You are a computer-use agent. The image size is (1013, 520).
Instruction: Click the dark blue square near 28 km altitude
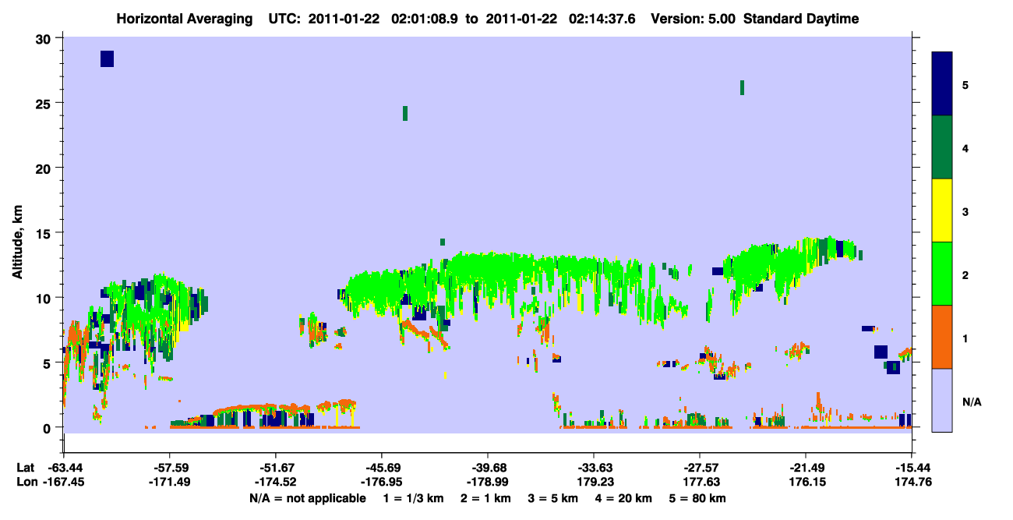click(107, 58)
